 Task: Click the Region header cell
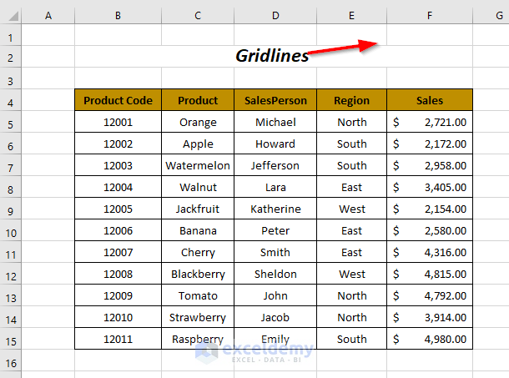pyautogui.click(x=351, y=100)
